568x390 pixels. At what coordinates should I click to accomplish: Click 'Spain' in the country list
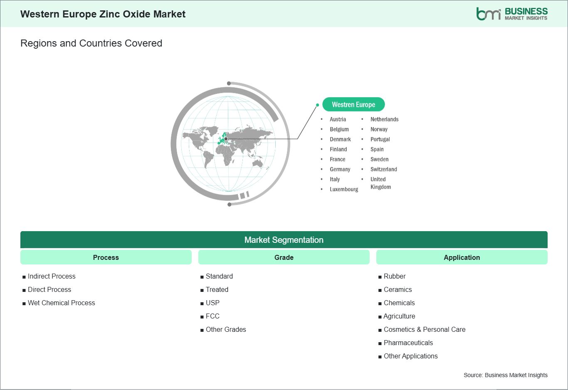pyautogui.click(x=377, y=149)
